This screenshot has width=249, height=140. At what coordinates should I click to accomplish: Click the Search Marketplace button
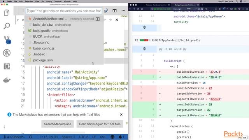58,124
